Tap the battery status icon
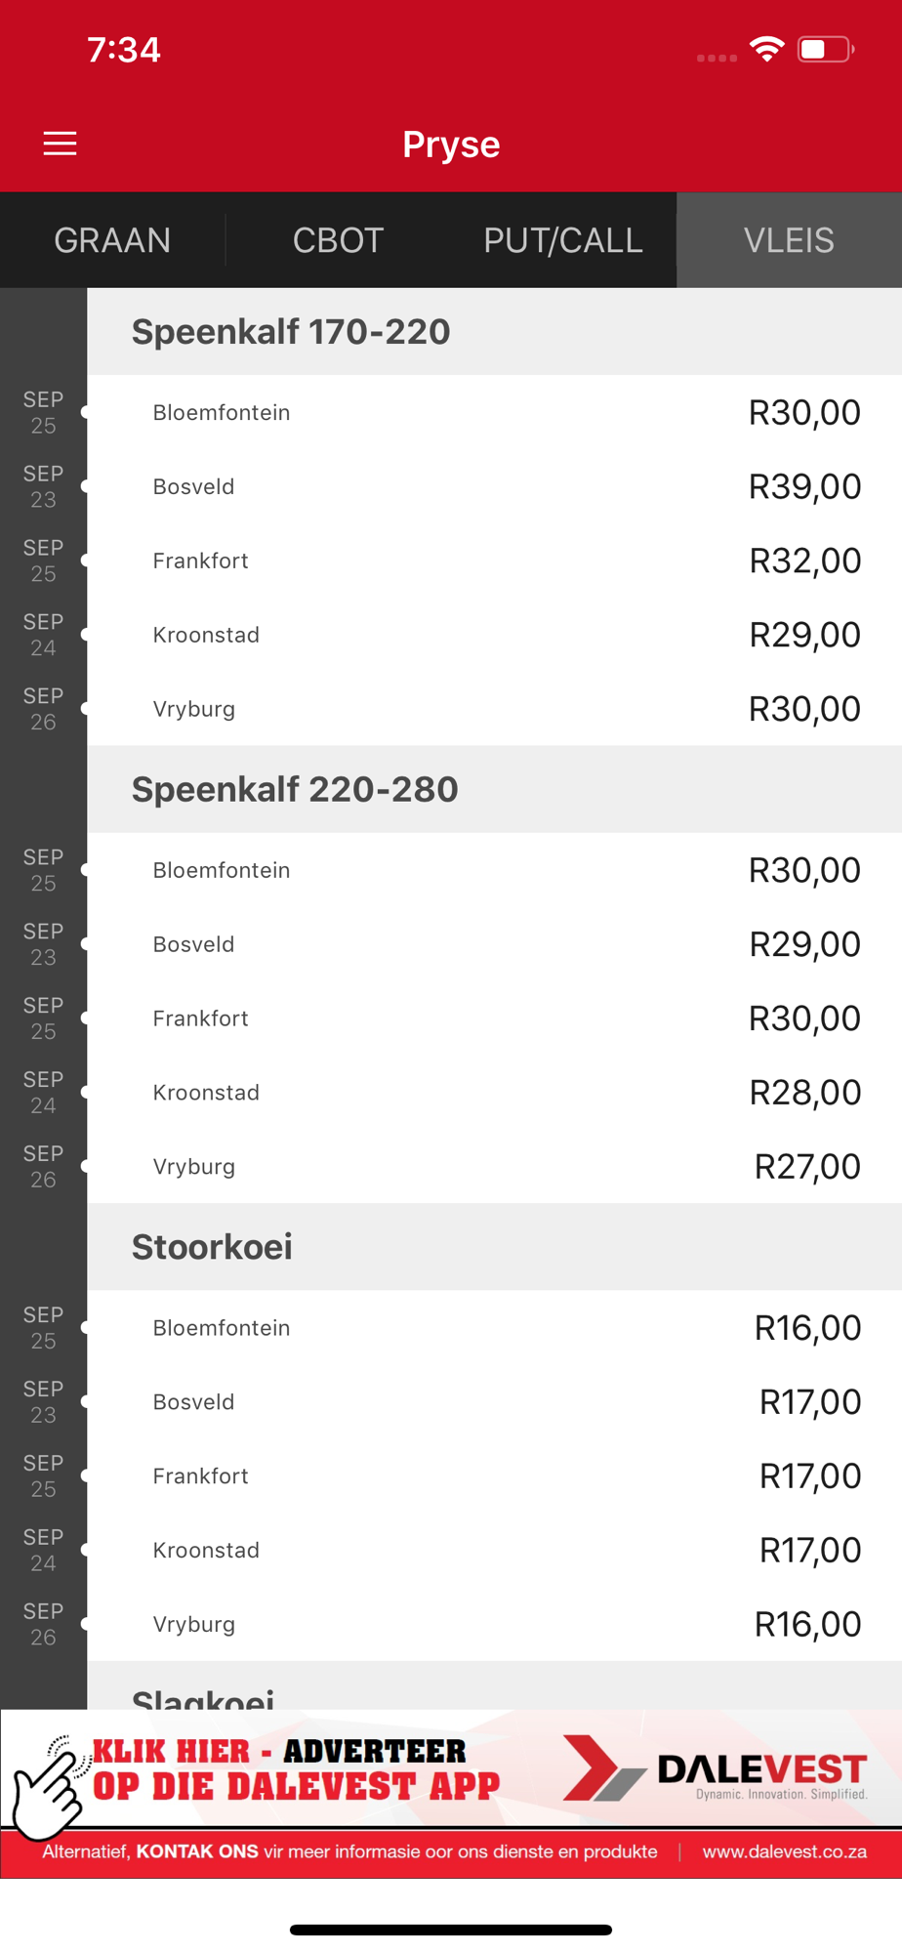Screen dimensions: 902x1953 (825, 49)
